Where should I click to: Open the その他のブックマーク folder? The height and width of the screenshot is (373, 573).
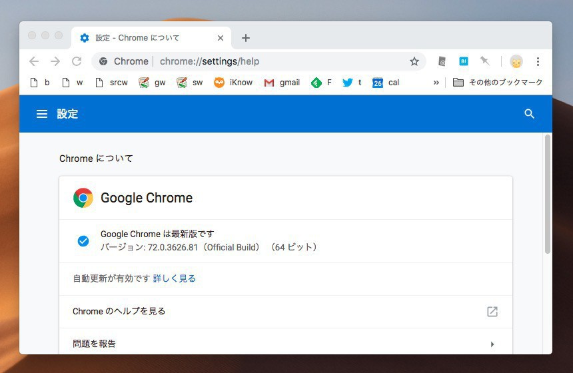pos(498,83)
